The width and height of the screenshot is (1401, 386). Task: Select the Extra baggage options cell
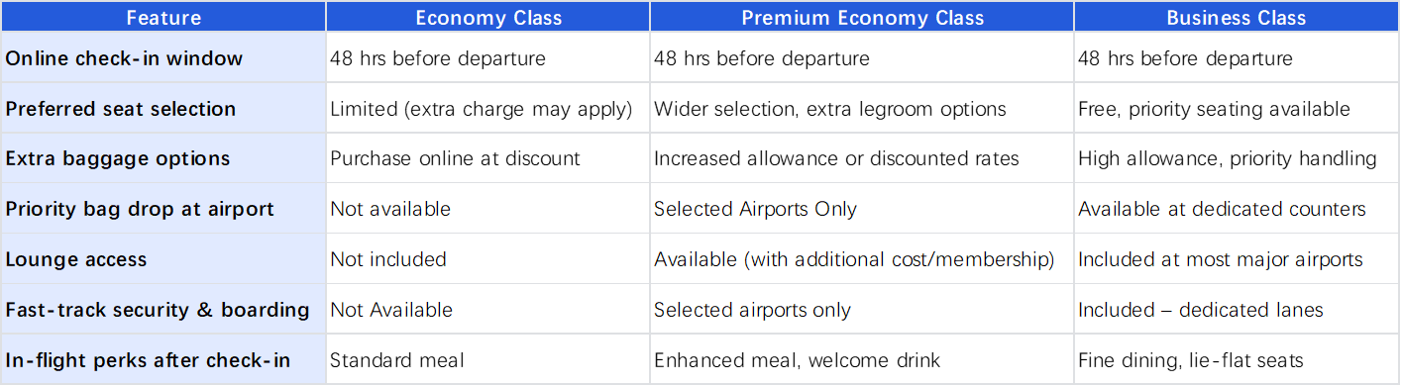point(163,158)
